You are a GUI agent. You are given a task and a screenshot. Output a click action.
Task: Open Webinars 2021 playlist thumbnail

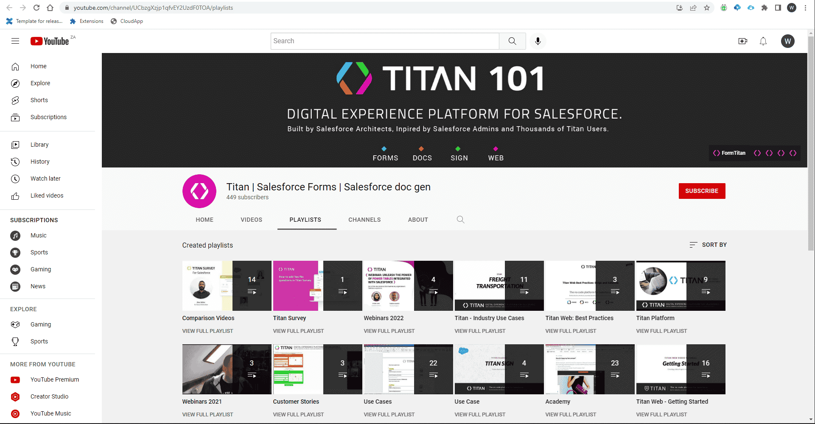[227, 369]
